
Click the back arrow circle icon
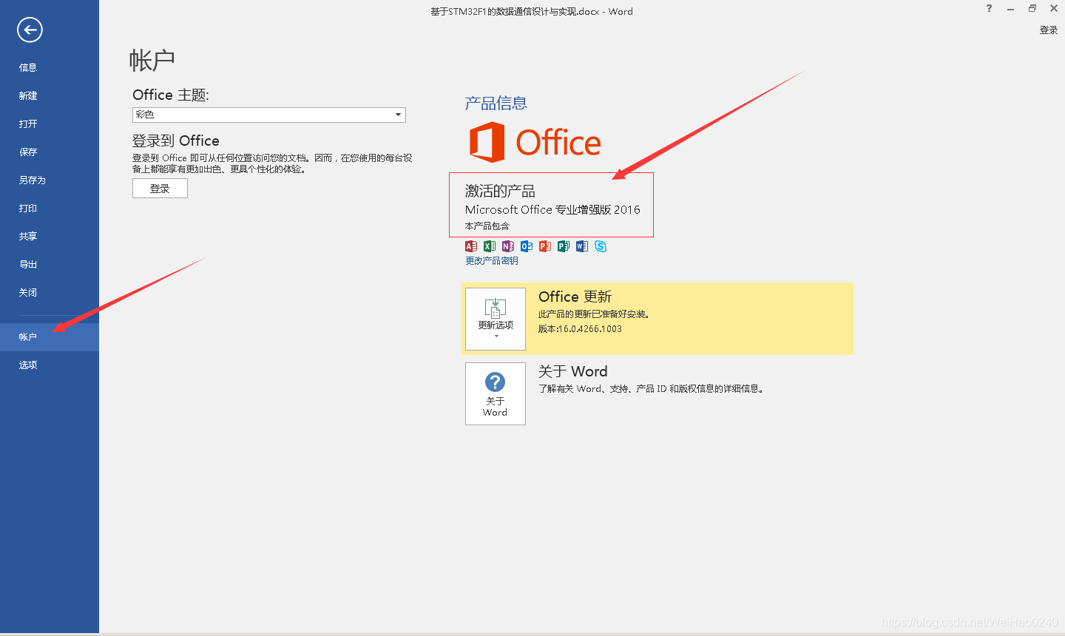pyautogui.click(x=30, y=30)
